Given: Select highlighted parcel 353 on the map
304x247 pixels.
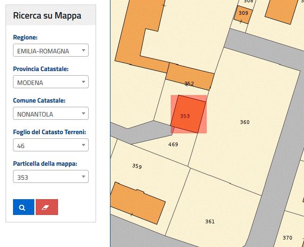Looking at the screenshot, I should click(188, 114).
